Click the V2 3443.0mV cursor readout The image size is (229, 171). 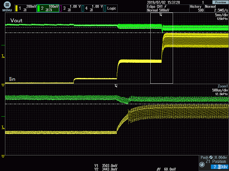(106, 169)
